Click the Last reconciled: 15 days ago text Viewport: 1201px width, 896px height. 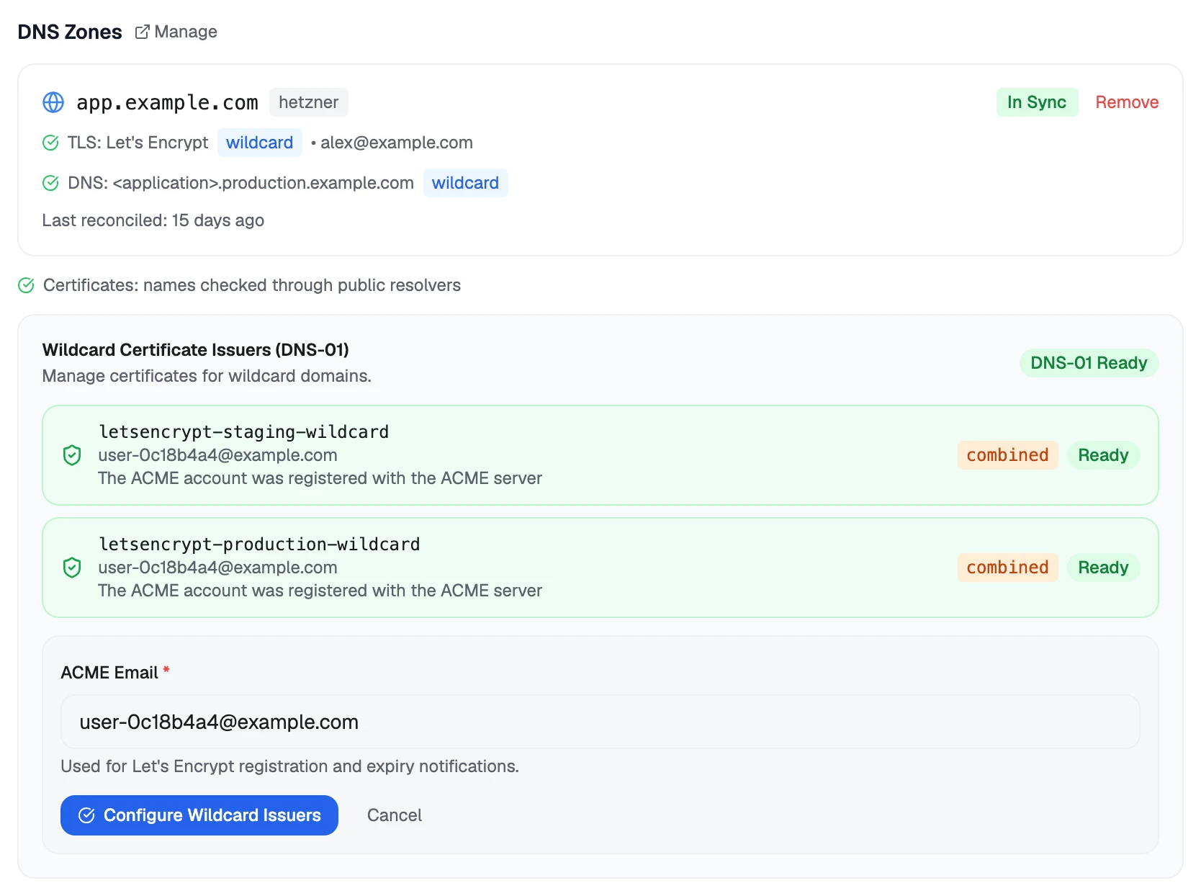point(153,220)
